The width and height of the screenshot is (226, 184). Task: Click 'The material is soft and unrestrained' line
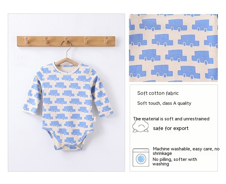pyautogui.click(x=171, y=119)
